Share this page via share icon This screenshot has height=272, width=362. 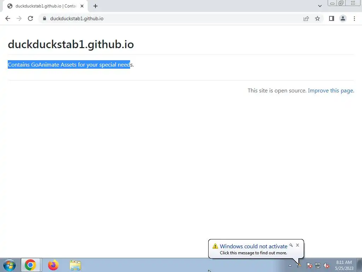tap(306, 18)
